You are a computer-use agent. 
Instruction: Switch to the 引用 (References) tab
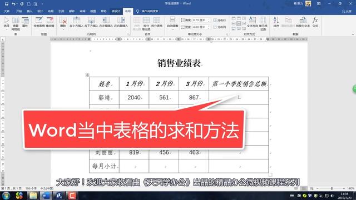(61, 11)
